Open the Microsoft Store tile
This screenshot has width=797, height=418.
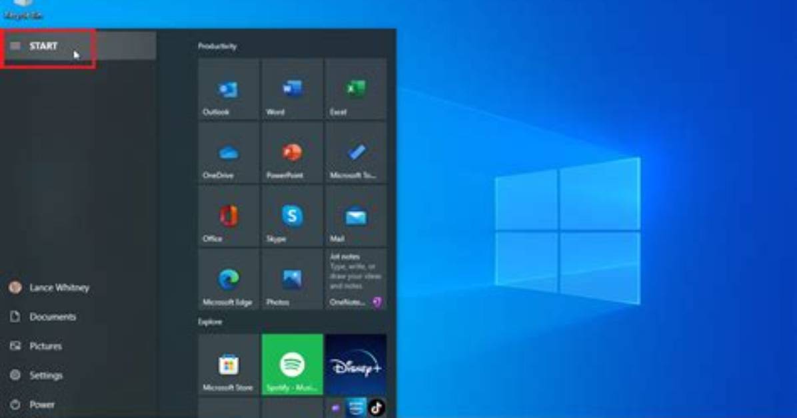point(229,364)
